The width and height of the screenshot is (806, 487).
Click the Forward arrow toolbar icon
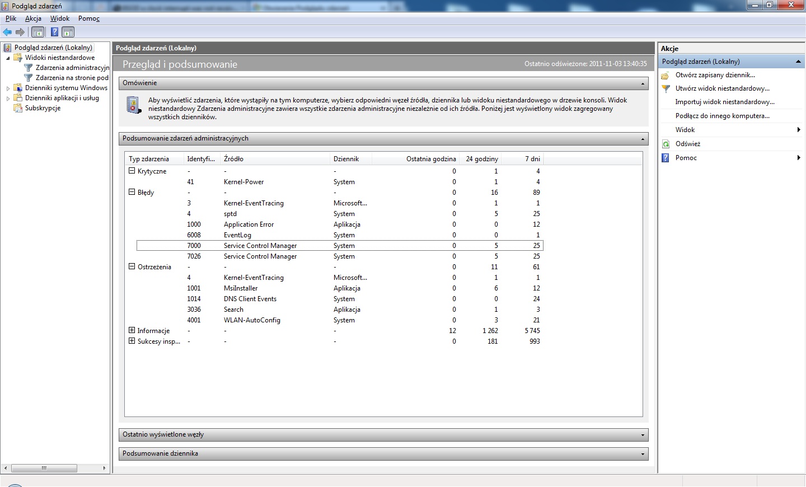pyautogui.click(x=21, y=32)
